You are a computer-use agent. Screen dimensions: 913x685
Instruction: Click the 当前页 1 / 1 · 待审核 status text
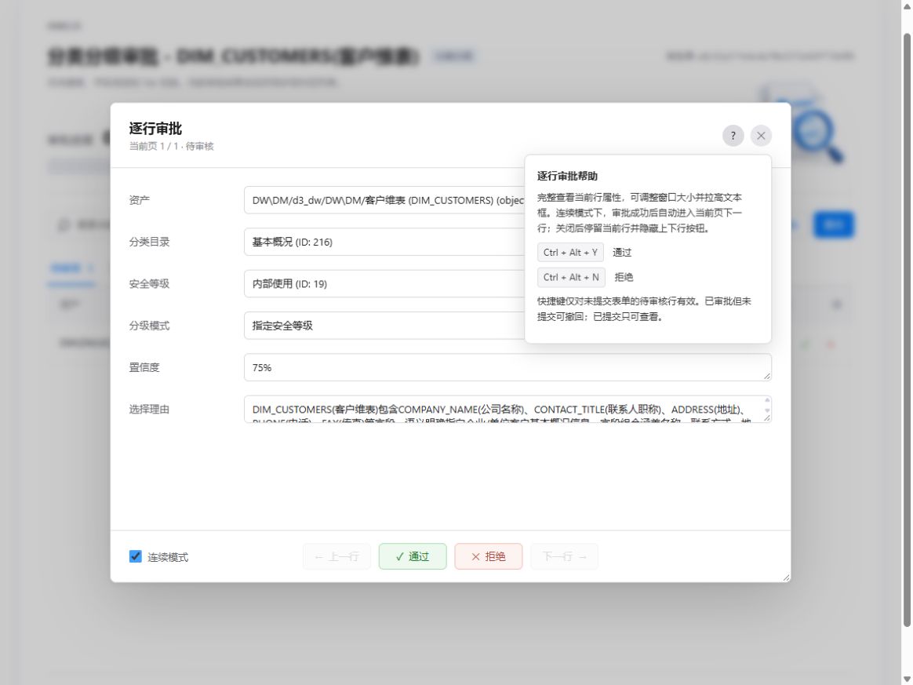(171, 146)
